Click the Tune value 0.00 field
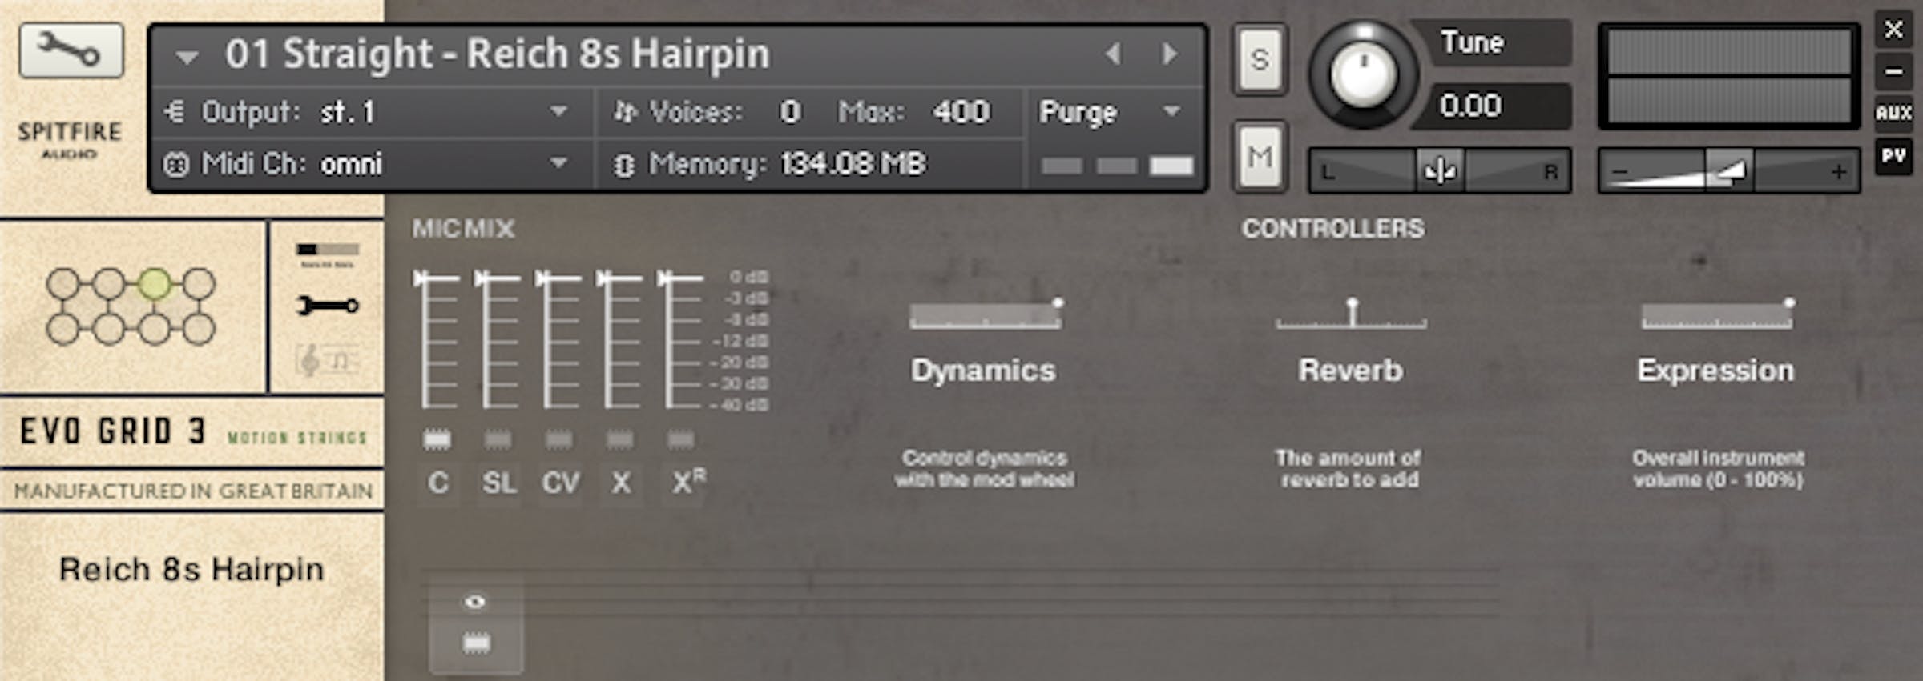 pos(1490,106)
